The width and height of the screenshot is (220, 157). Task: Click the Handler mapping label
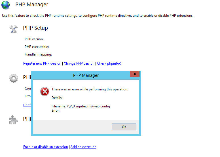pyautogui.click(x=38, y=54)
